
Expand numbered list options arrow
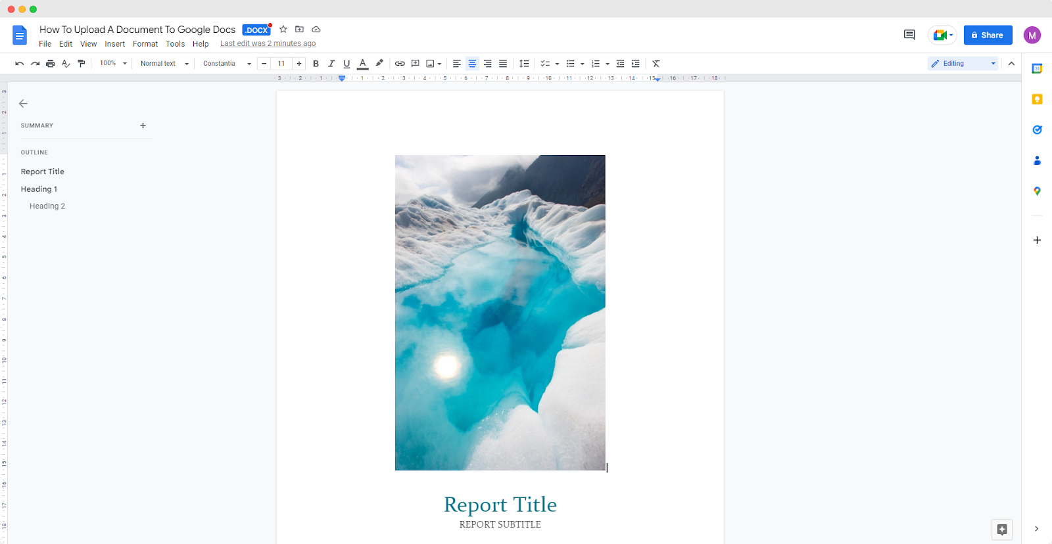tap(608, 64)
